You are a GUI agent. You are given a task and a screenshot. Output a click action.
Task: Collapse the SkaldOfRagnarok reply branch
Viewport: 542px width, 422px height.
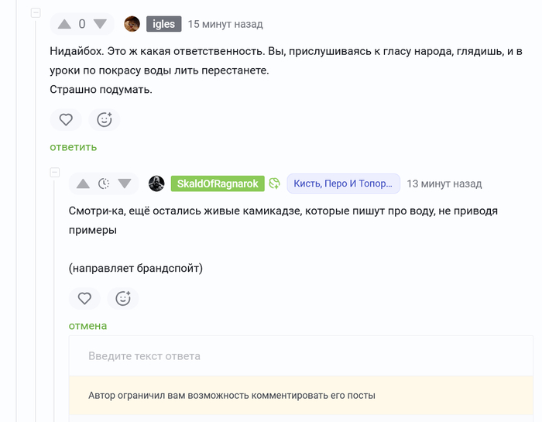click(55, 172)
